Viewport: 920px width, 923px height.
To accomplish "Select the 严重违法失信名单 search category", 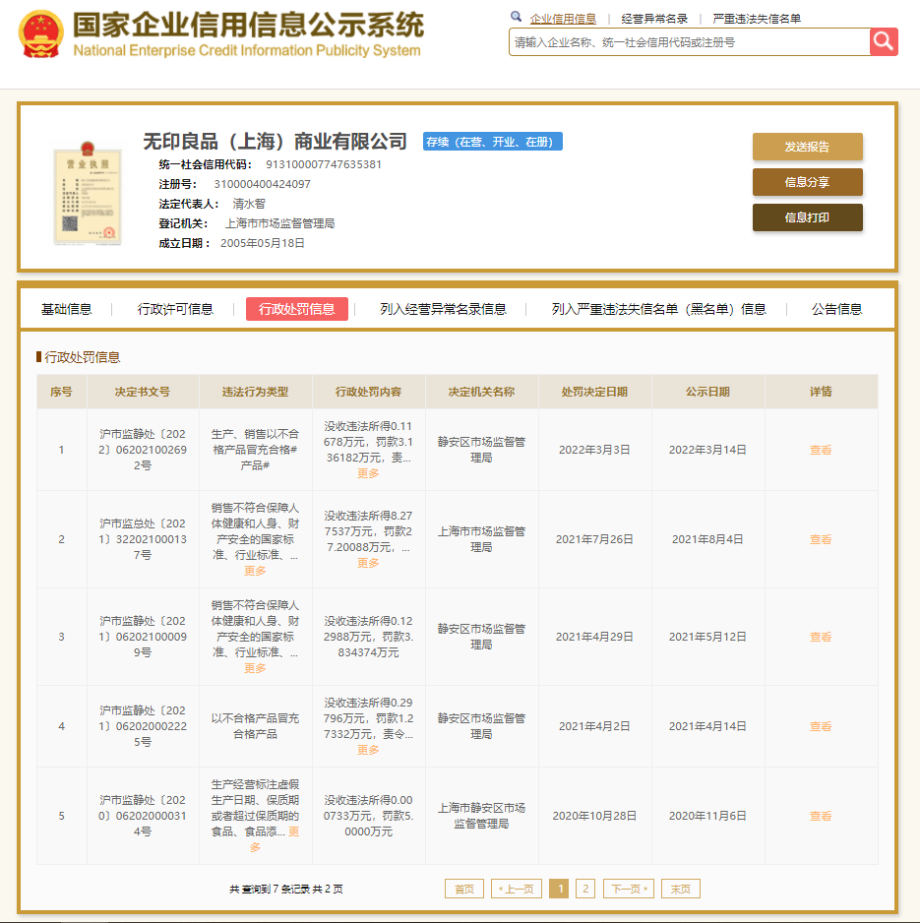I will click(x=757, y=19).
